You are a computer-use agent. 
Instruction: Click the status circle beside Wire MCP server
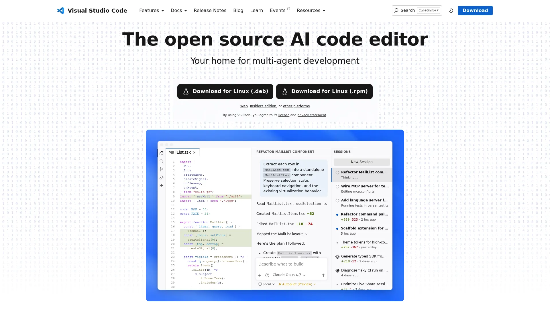[x=337, y=187]
